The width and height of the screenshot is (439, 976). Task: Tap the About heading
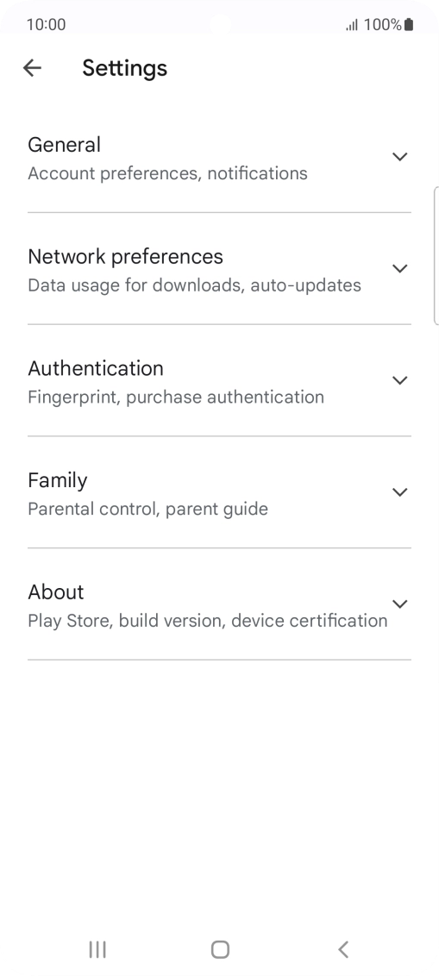[x=55, y=592]
